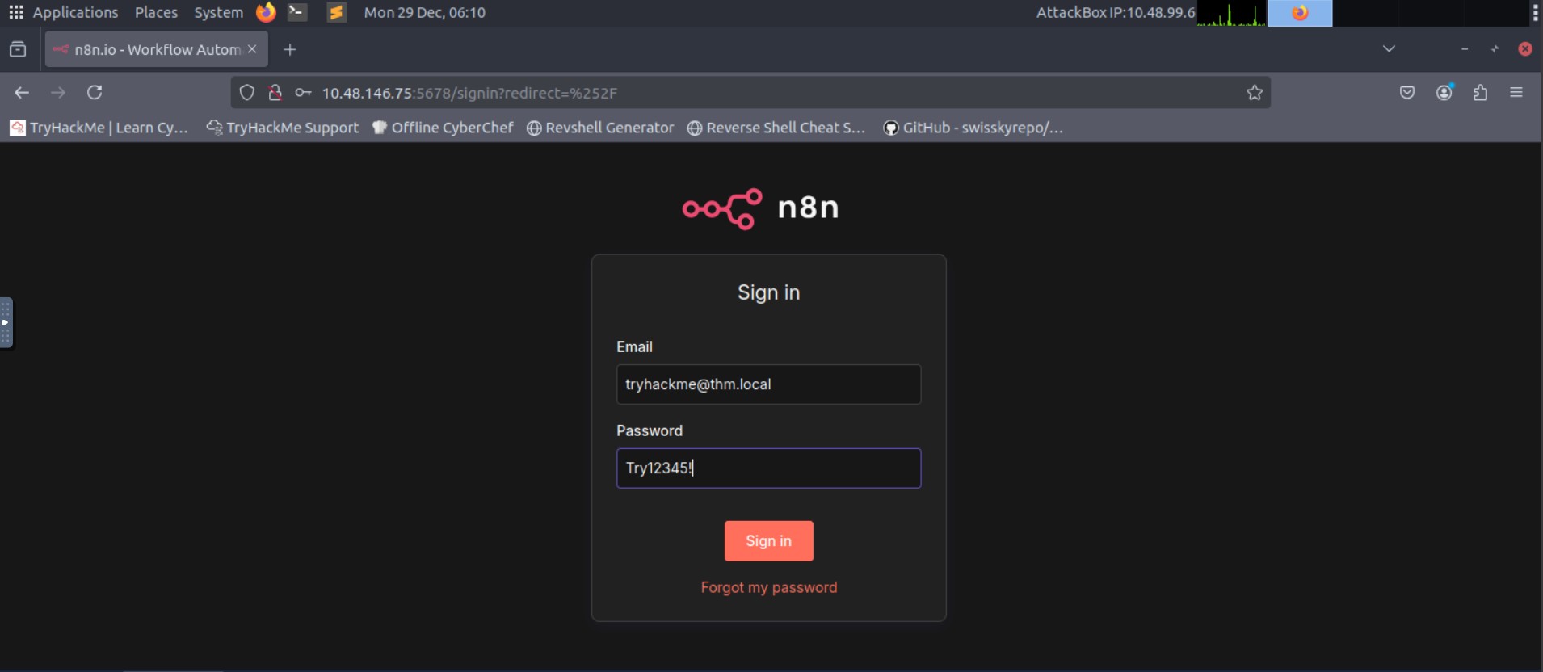Click the Email field label

pos(634,346)
